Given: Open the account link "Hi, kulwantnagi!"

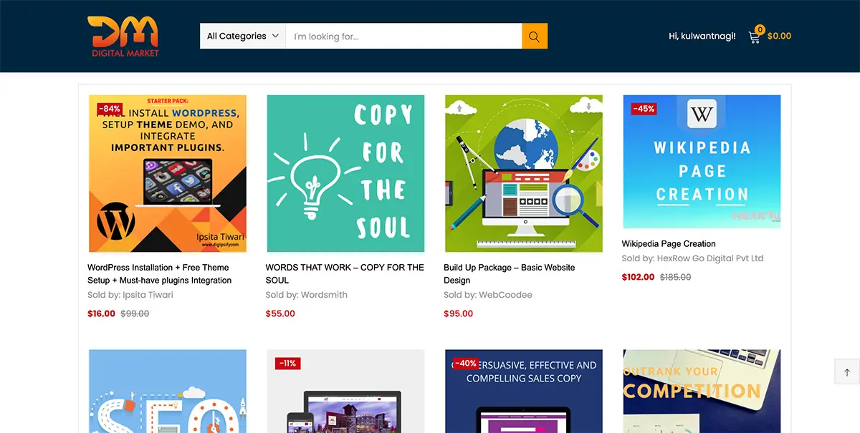Looking at the screenshot, I should pyautogui.click(x=702, y=36).
